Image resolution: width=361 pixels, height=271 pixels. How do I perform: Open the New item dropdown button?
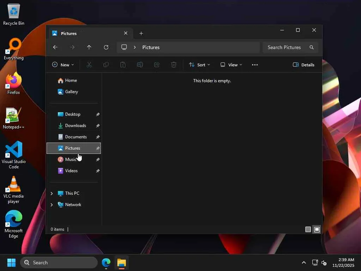[x=63, y=65]
